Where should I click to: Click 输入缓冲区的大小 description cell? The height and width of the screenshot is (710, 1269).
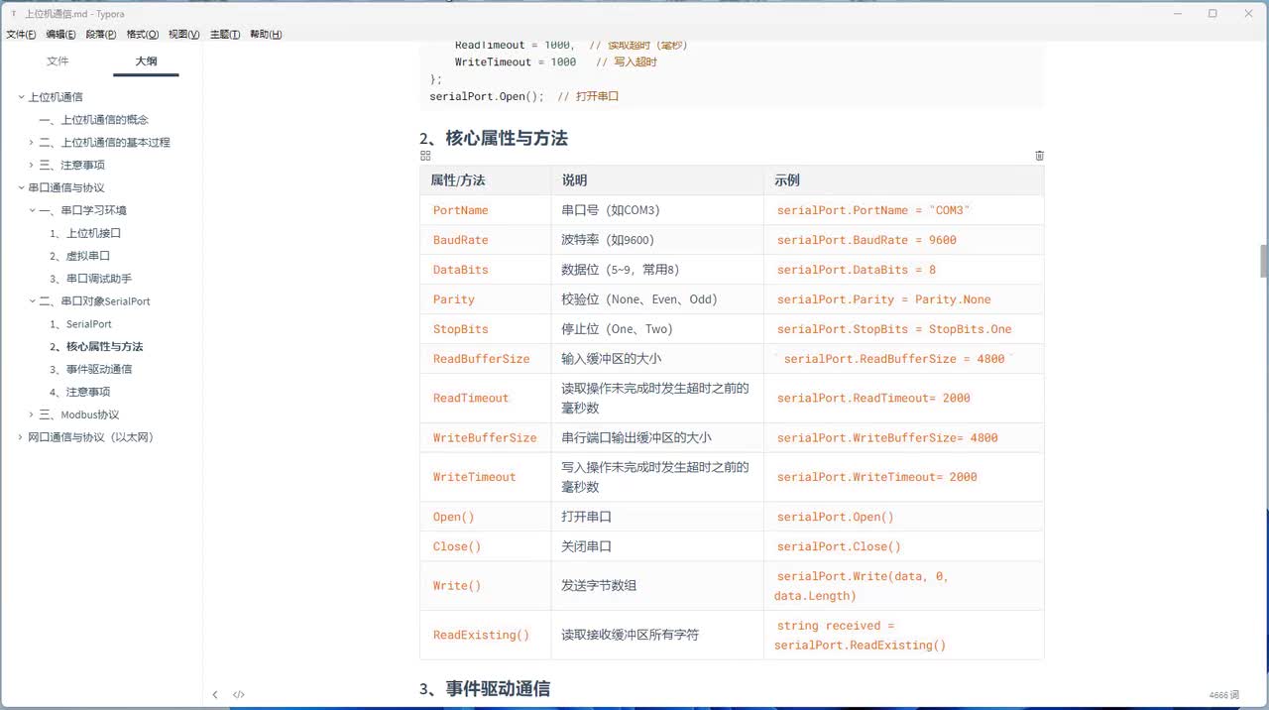point(657,359)
